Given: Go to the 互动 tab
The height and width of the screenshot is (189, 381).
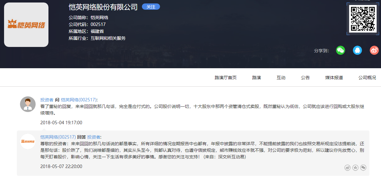Looking at the screenshot, I should (281, 78).
